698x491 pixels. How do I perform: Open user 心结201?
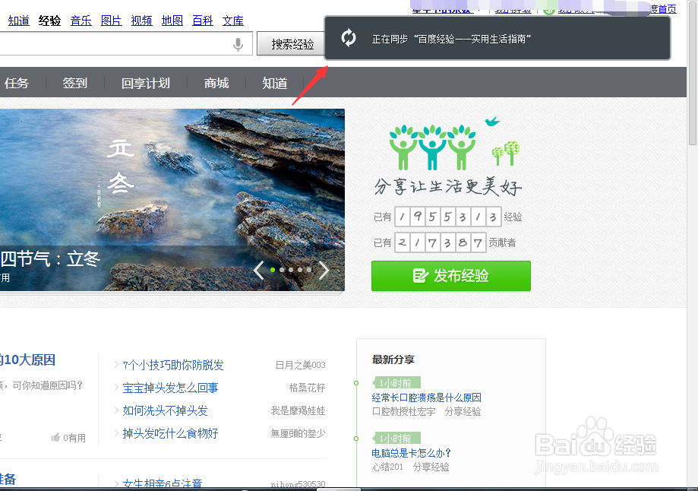(387, 467)
